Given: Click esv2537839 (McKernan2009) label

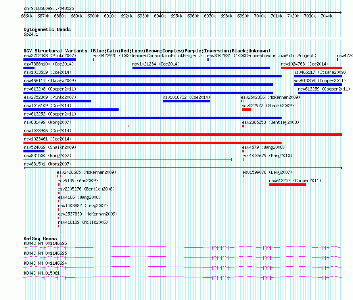Looking at the screenshot, I should click(x=88, y=214).
